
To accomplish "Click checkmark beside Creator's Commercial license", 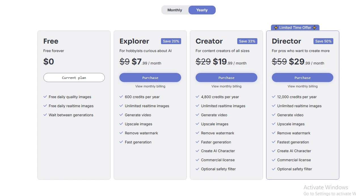I will [x=198, y=160].
